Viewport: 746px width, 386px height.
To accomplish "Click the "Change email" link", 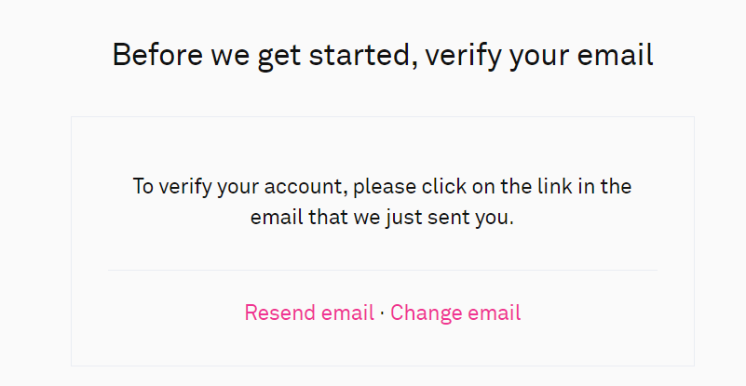I will pos(455,313).
